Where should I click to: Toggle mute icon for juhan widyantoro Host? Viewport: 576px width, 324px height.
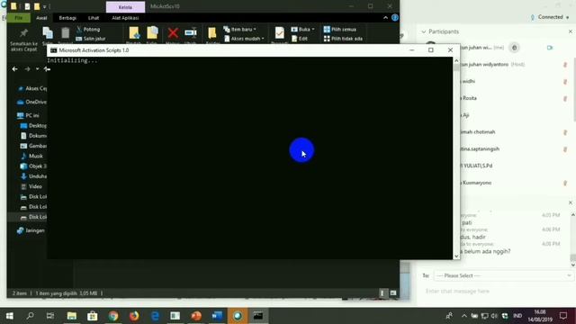[565, 65]
